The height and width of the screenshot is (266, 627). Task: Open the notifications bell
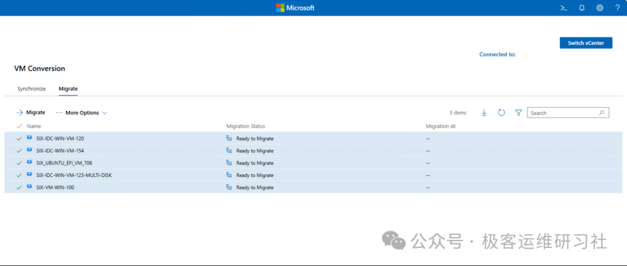pyautogui.click(x=582, y=8)
